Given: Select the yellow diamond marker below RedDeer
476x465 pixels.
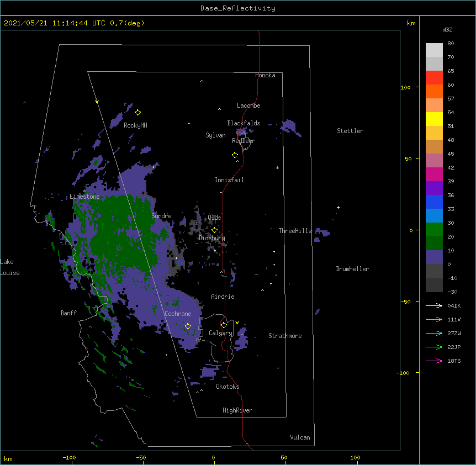Looking at the screenshot, I should point(235,155).
